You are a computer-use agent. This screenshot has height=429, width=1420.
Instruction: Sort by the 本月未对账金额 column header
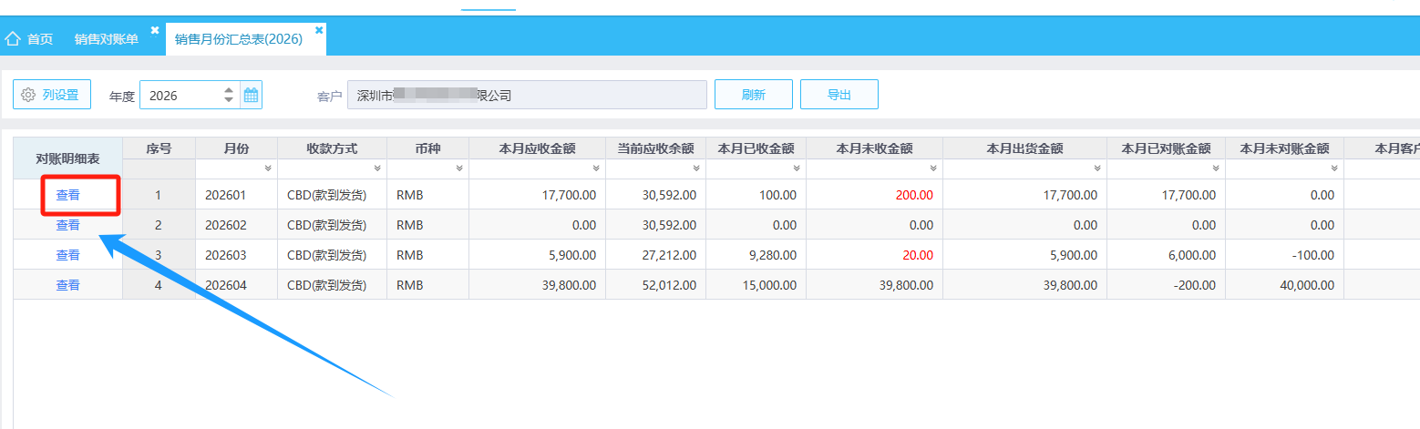point(1284,148)
